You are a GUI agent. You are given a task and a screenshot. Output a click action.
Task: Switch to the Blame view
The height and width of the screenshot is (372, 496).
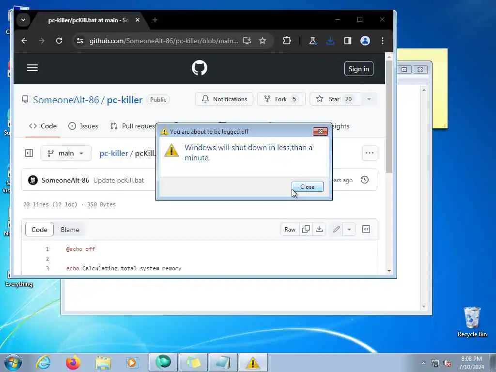(70, 229)
